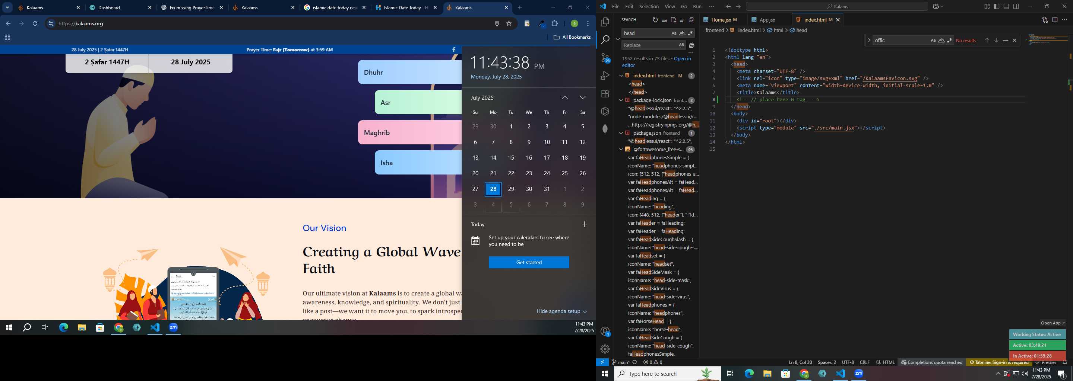Click Completions quota reached status item
The image size is (1073, 381).
pos(932,362)
